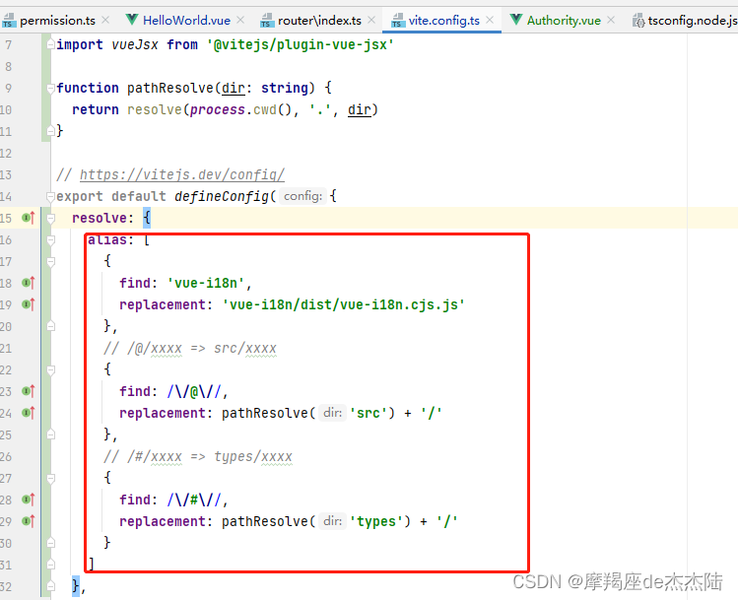Click the 'vue-i18n/dist/vue-i18n.cjs.js' replacement string
Image resolution: width=738 pixels, height=600 pixels.
click(344, 304)
